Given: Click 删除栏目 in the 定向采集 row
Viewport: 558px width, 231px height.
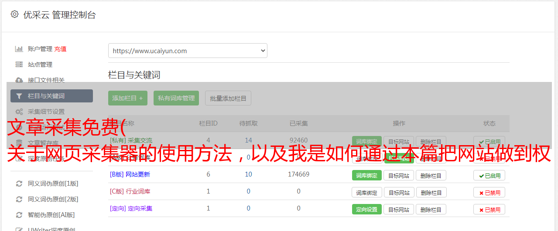Looking at the screenshot, I should 431,209.
